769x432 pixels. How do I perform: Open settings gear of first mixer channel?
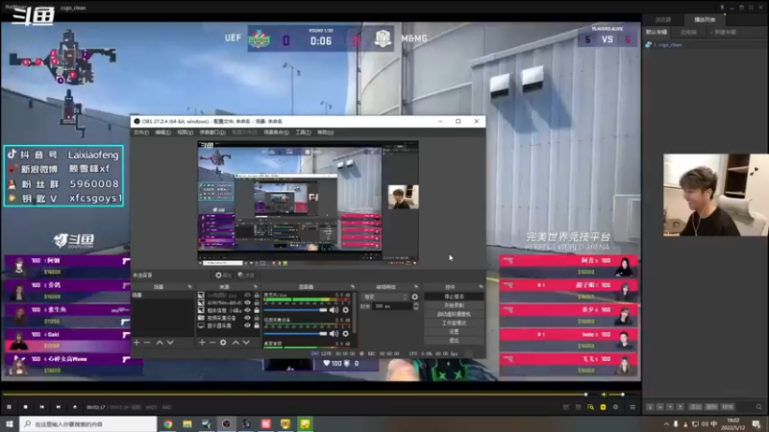click(346, 310)
